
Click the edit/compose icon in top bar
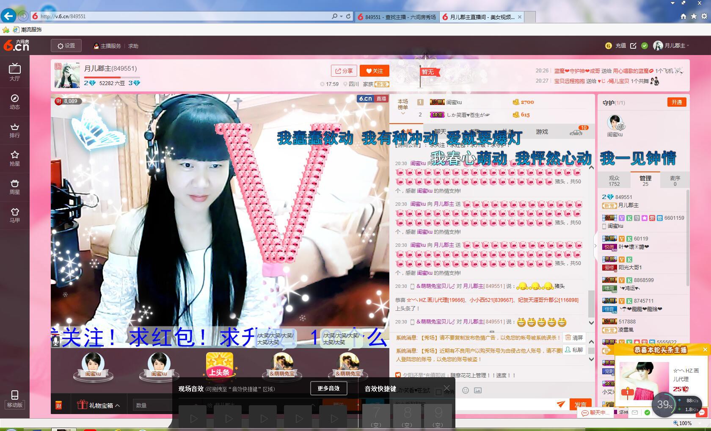[633, 46]
